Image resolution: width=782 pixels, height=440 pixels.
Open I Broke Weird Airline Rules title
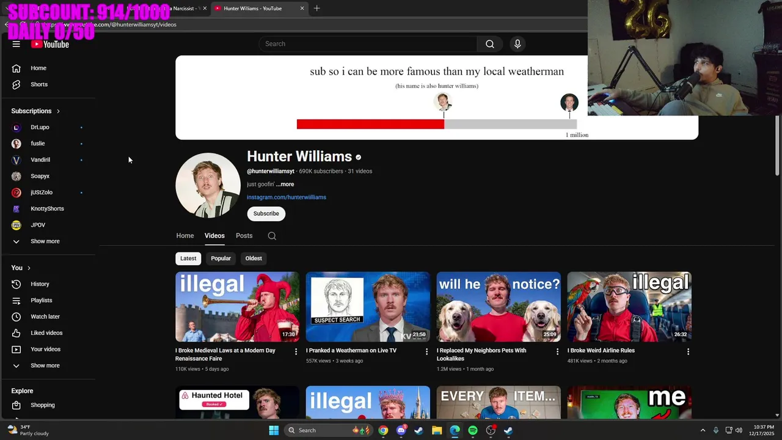[x=601, y=351]
